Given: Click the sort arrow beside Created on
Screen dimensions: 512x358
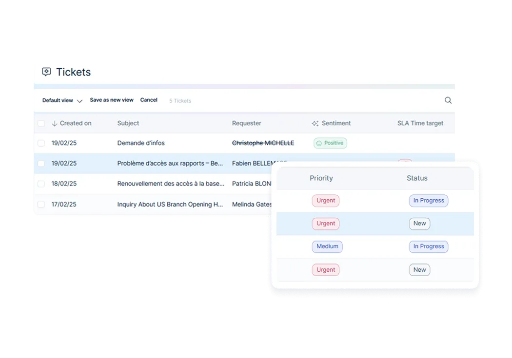Looking at the screenshot, I should coord(55,123).
